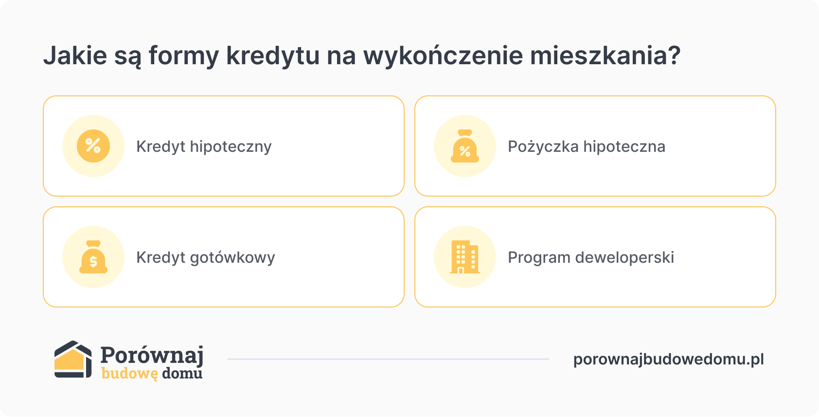Select the 'Program deweloperski' label
The height and width of the screenshot is (417, 819).
click(591, 257)
